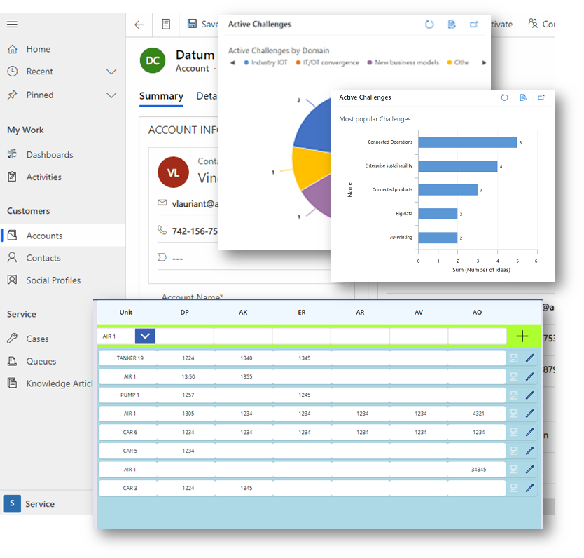
Task: Edit the TANKER 19 row
Action: 529,358
